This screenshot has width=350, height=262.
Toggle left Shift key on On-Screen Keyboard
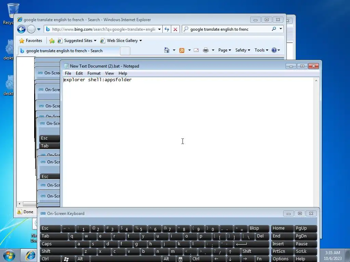61,252
